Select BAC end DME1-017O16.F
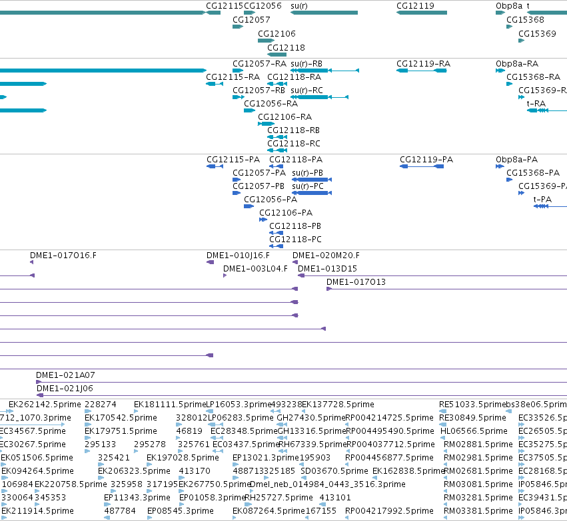This screenshot has height=521, width=567. [63, 256]
